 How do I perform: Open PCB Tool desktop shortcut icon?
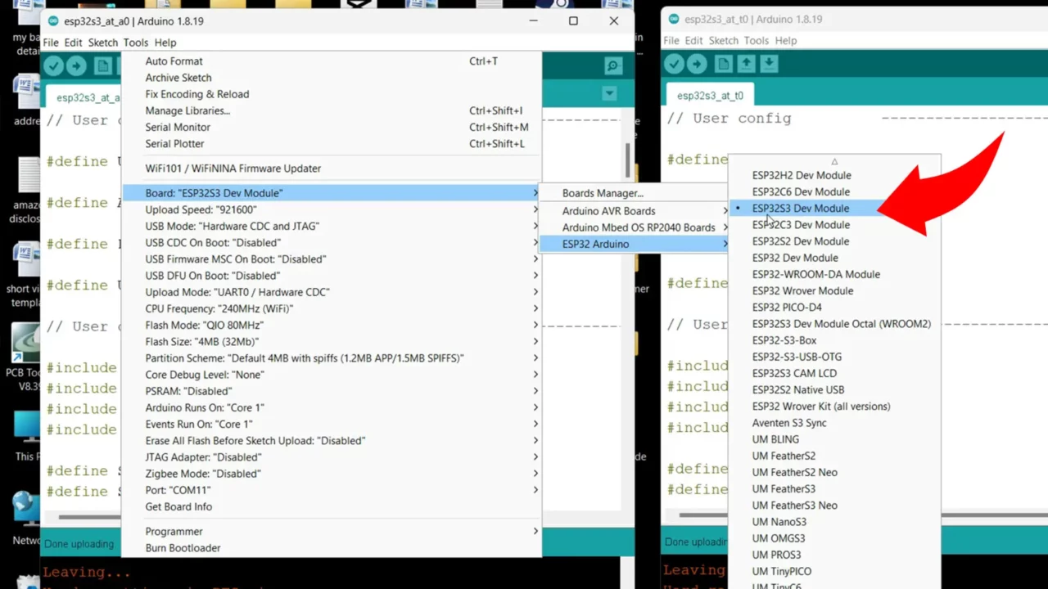(x=26, y=357)
